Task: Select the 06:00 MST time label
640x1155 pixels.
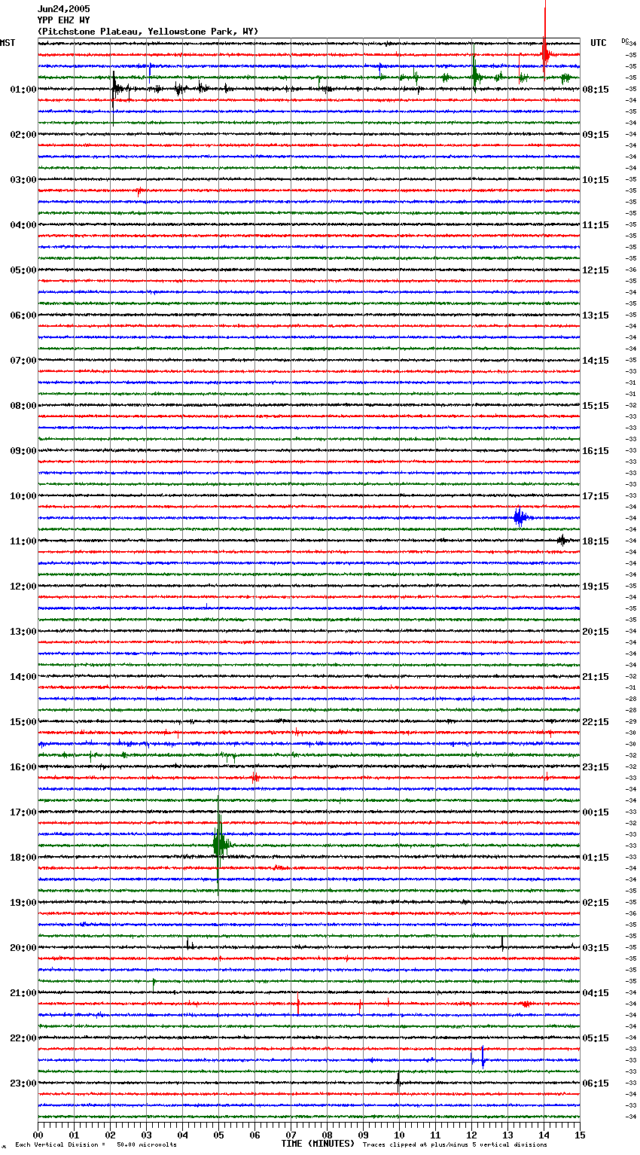Action: pyautogui.click(x=23, y=315)
